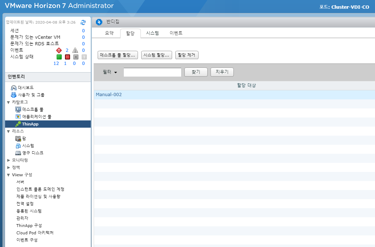Open 제품 라이센싱 및 사용량
The image size is (375, 247).
38,196
